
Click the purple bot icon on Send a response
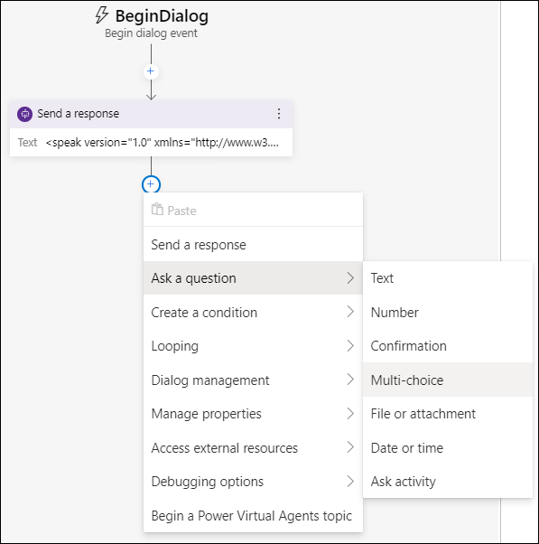25,114
